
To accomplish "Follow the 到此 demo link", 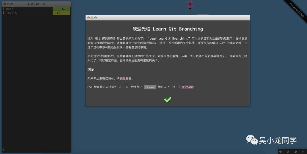I will pos(123,78).
